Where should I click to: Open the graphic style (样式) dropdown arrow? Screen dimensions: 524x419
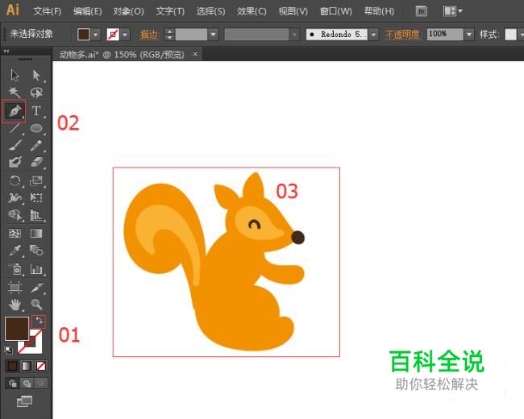pyautogui.click(x=521, y=35)
